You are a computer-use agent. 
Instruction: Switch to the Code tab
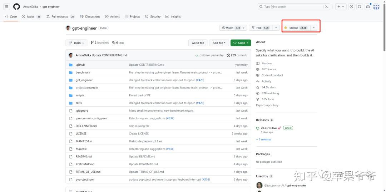tap(11, 16)
